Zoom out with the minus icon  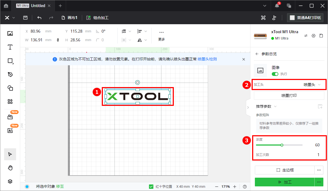coord(217,187)
